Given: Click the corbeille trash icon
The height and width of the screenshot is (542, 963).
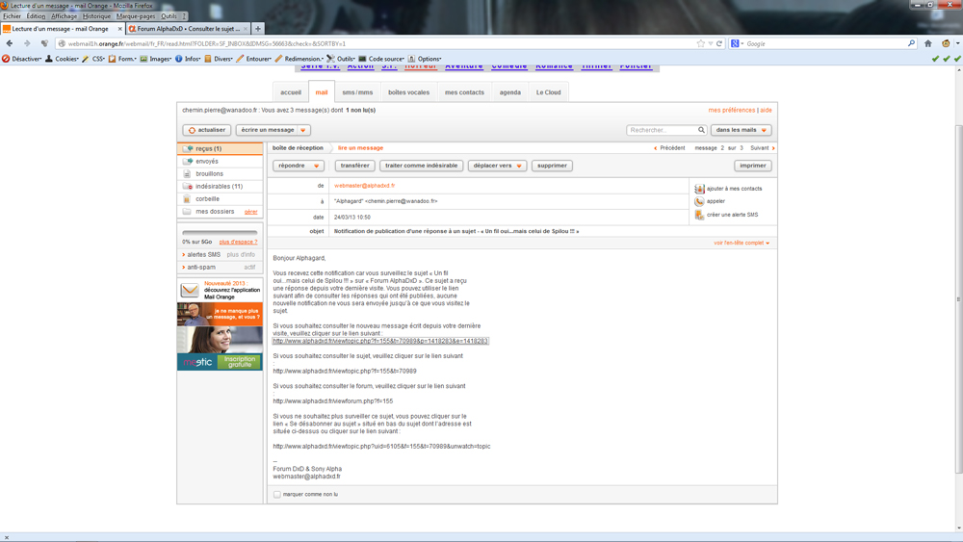Looking at the screenshot, I should 188,199.
